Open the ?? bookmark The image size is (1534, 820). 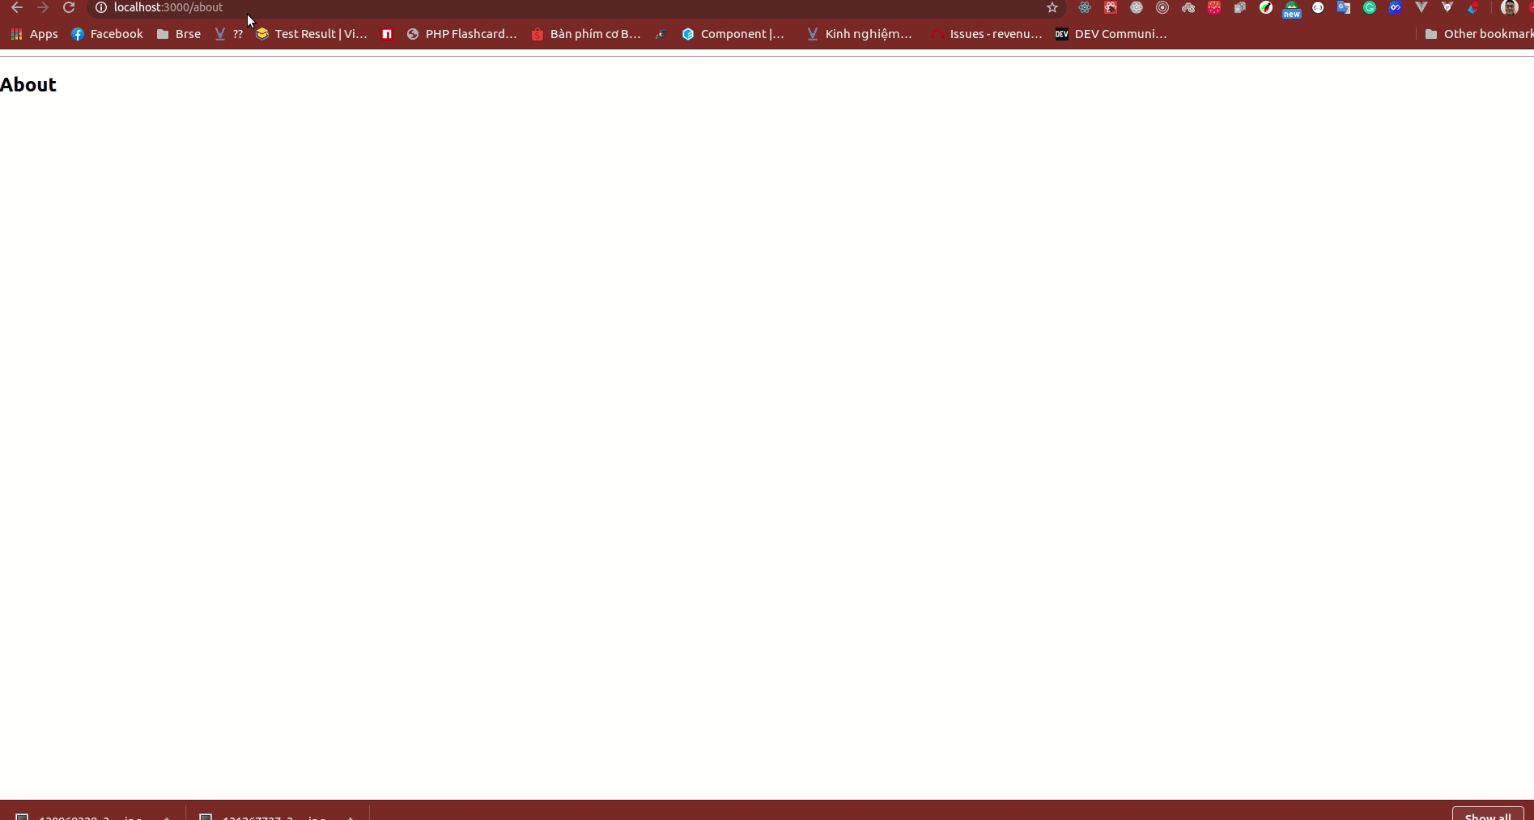pyautogui.click(x=228, y=34)
